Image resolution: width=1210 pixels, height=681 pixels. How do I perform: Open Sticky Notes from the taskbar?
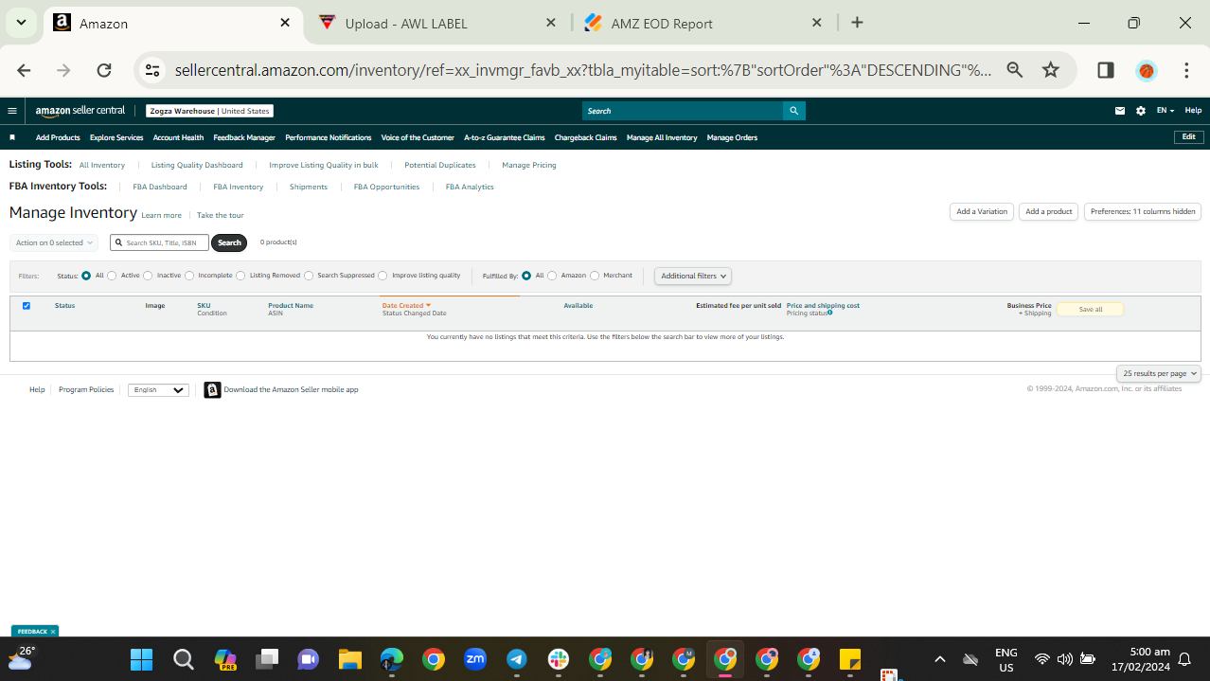850,659
